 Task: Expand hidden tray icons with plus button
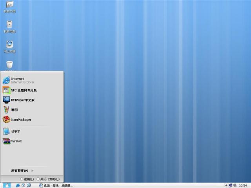coord(226,185)
